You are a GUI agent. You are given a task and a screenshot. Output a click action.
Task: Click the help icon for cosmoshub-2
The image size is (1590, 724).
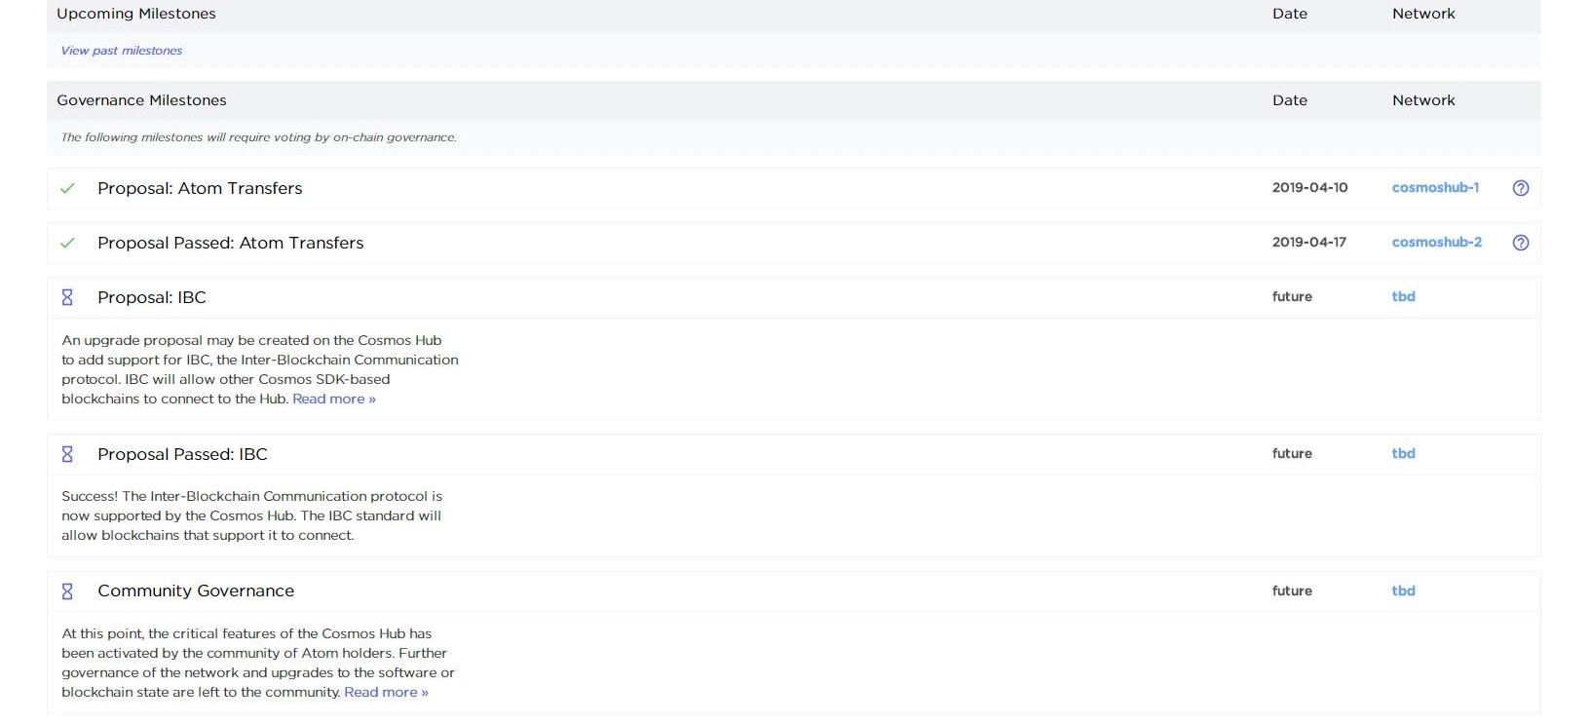click(x=1520, y=243)
